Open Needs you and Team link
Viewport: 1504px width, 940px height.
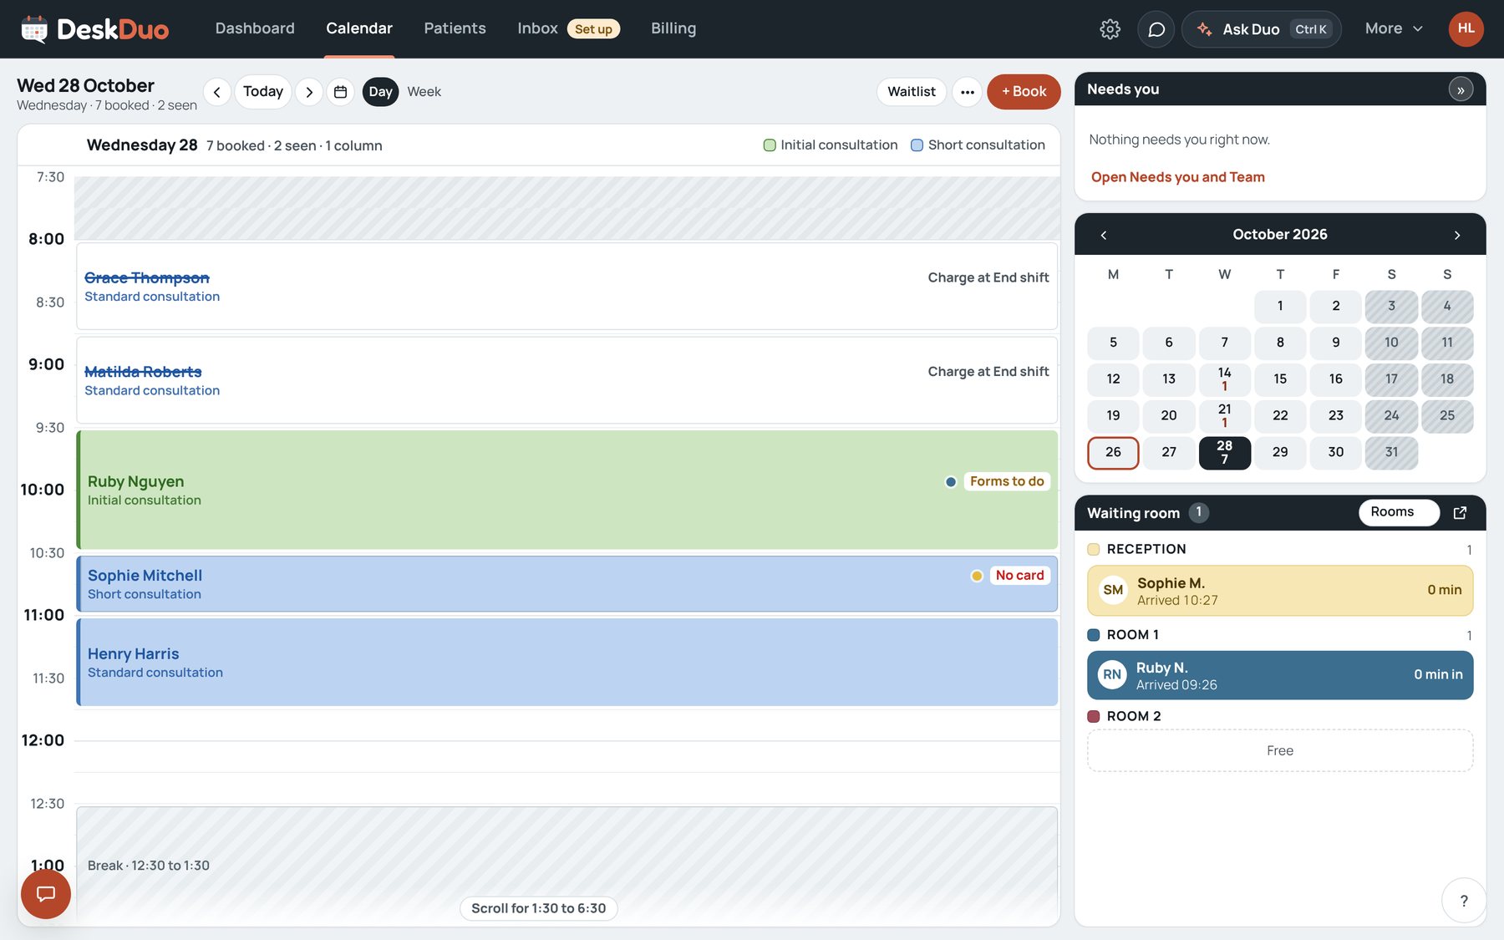click(x=1177, y=177)
